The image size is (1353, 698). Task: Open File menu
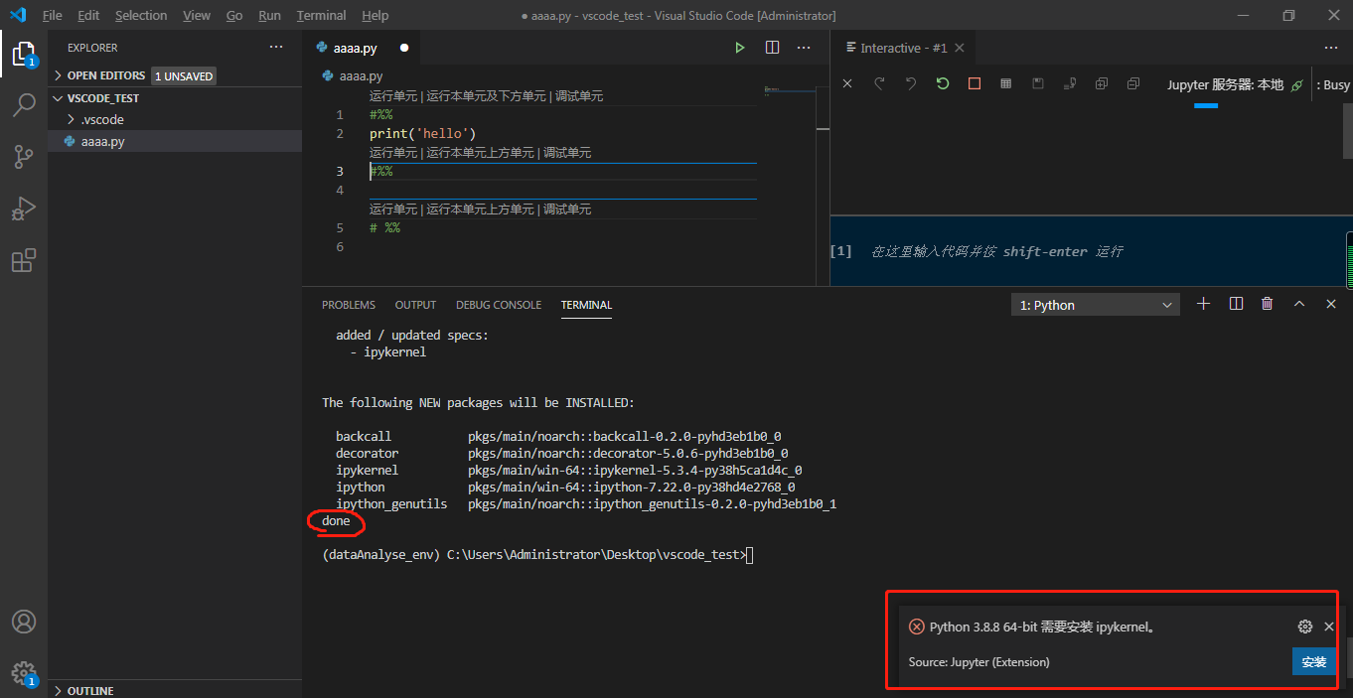click(52, 15)
